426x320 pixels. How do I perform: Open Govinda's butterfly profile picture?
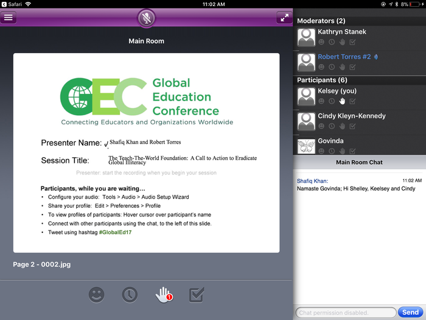tap(306, 146)
